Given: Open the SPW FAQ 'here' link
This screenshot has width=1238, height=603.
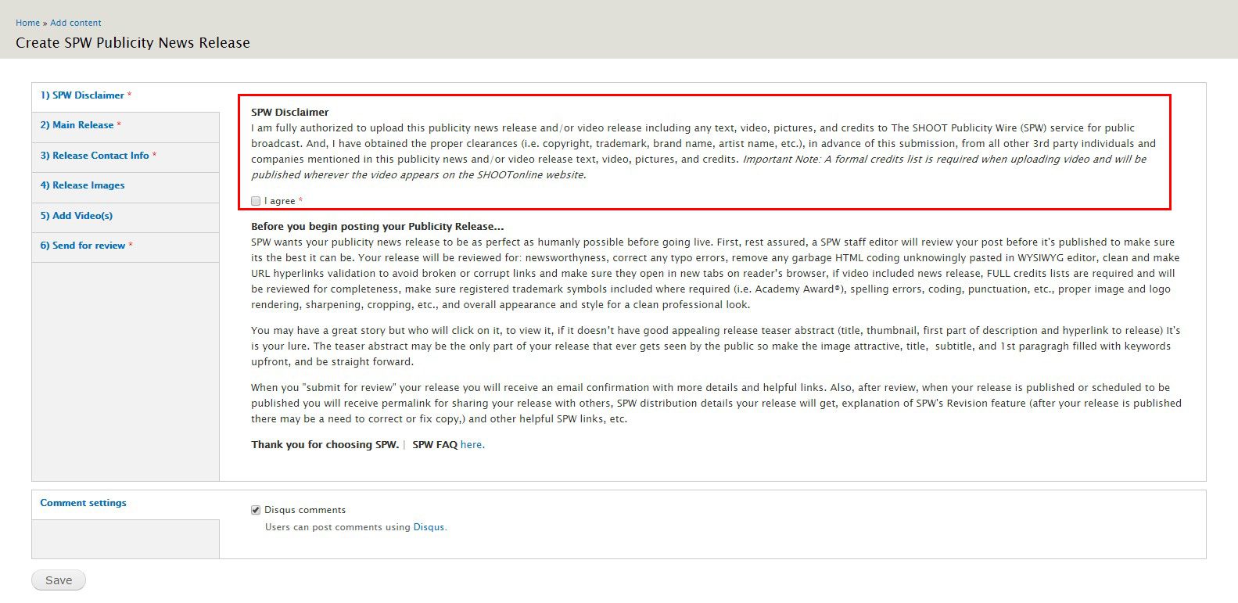Looking at the screenshot, I should coord(472,445).
